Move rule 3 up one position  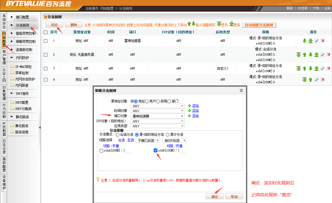(x=305, y=69)
